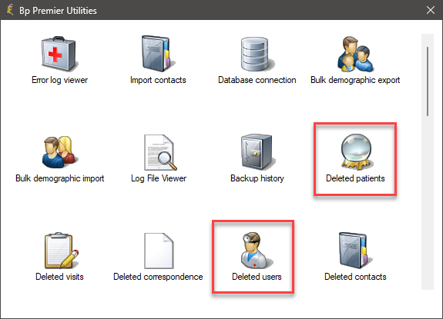Image resolution: width=443 pixels, height=319 pixels.
Task: Open Backup history safe icon
Action: click(x=257, y=152)
